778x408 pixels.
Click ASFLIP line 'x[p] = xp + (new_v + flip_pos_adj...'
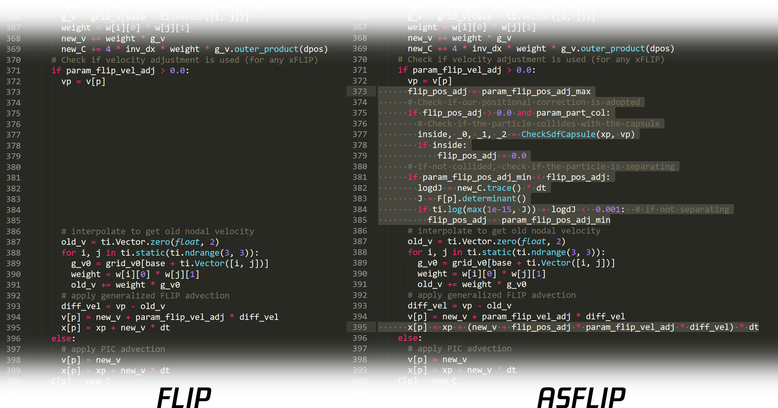point(583,327)
